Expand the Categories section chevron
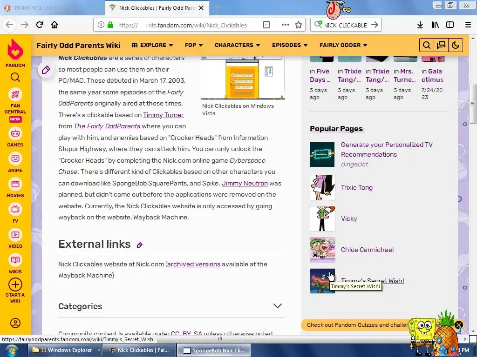 (x=278, y=306)
